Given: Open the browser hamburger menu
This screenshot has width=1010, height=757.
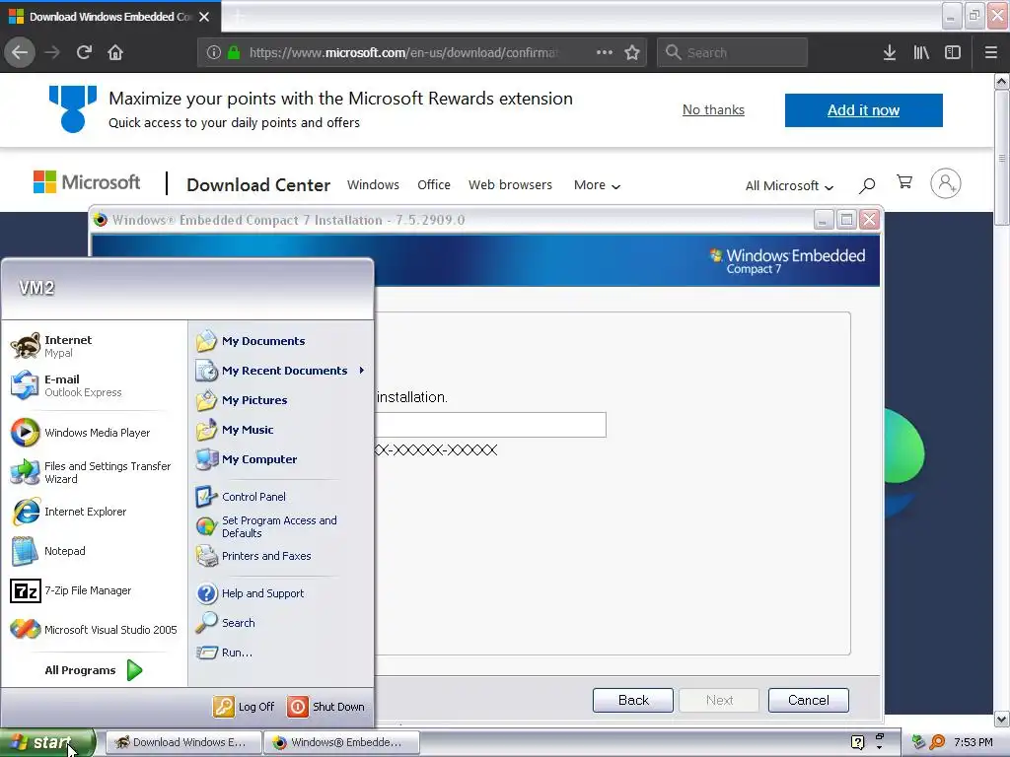Looking at the screenshot, I should coord(991,52).
